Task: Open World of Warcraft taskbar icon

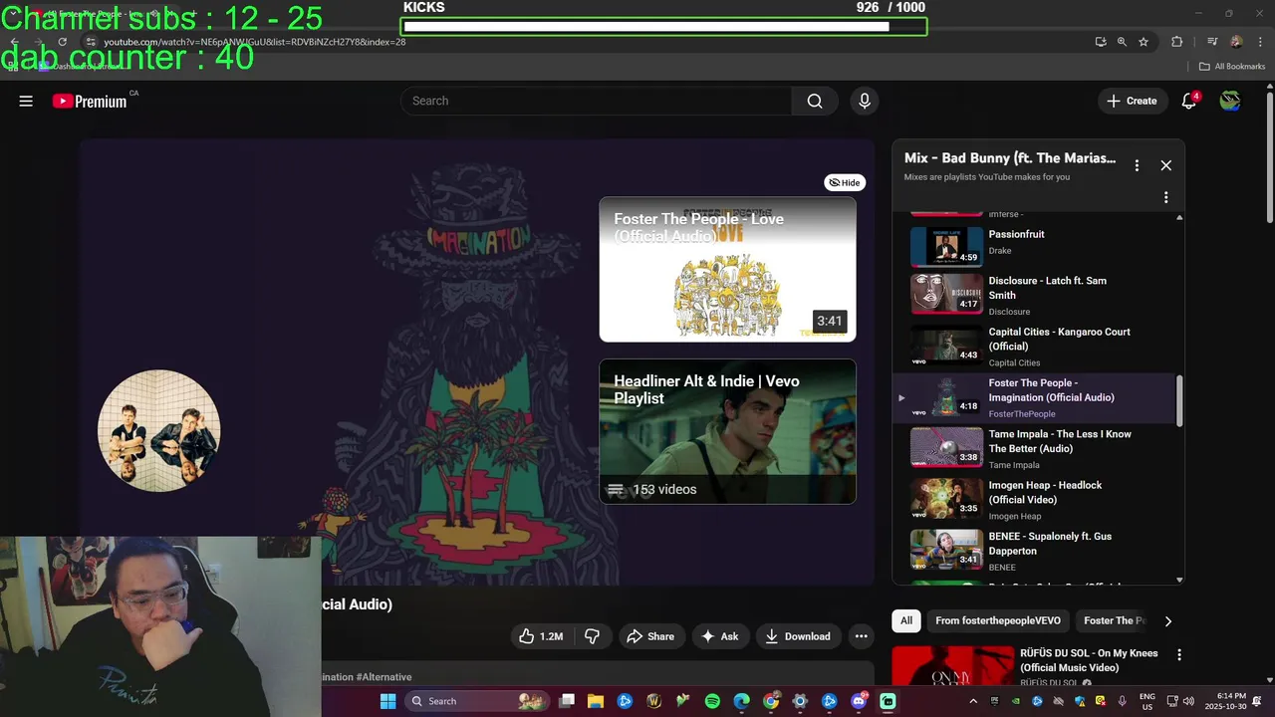Action: pos(654,701)
